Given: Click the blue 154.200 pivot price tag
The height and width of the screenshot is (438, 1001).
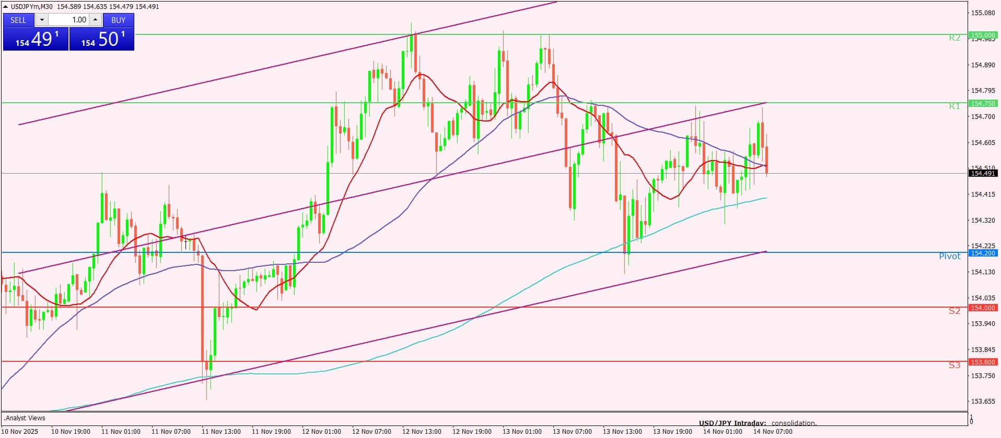Looking at the screenshot, I should pos(983,253).
